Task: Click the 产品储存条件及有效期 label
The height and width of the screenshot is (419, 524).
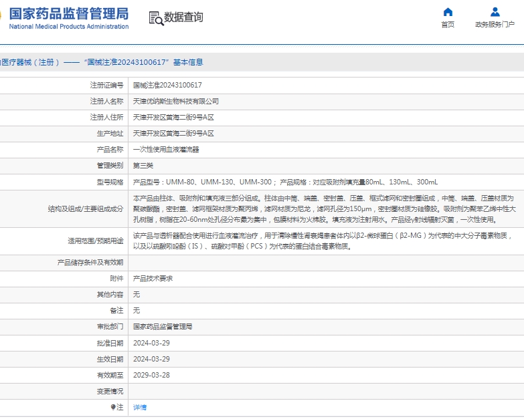Action: 90,263
